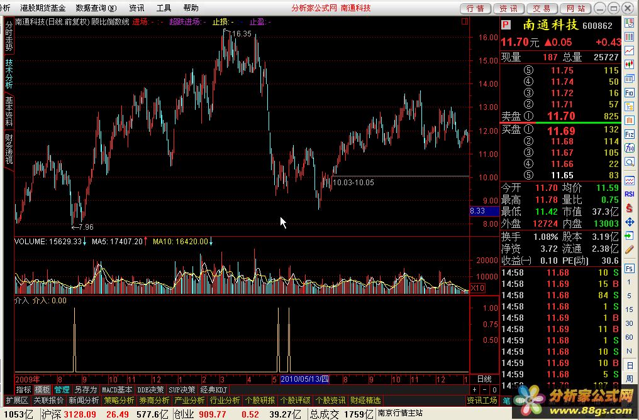Apply the MACD基本 template
Image resolution: width=639 pixels, height=420 pixels.
(117, 390)
